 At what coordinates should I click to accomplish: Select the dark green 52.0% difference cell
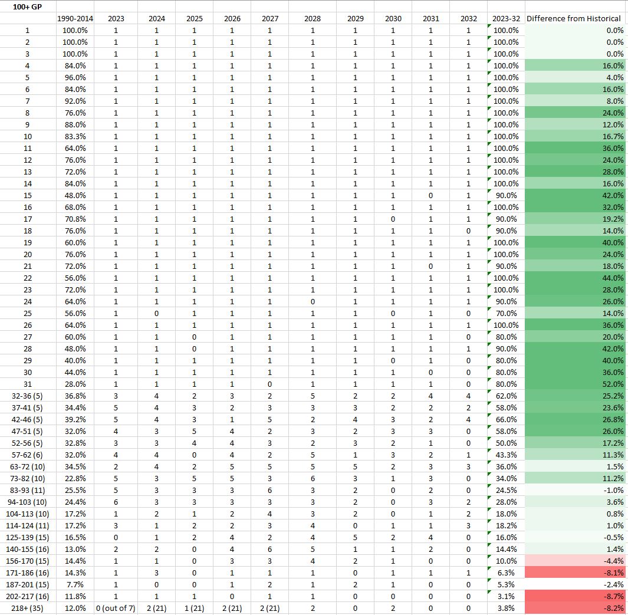pyautogui.click(x=576, y=384)
